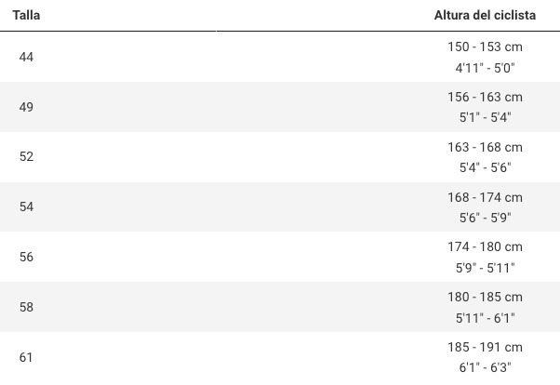Viewport: 560px width, 385px height.
Task: Click the 4'11" - 5'0" height range
Action: coord(485,68)
